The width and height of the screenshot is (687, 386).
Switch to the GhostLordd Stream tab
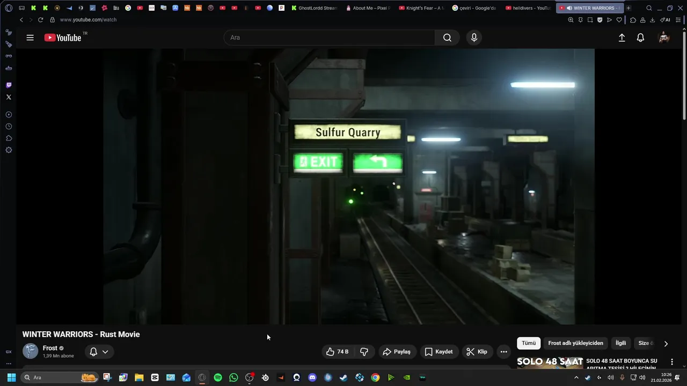[315, 8]
